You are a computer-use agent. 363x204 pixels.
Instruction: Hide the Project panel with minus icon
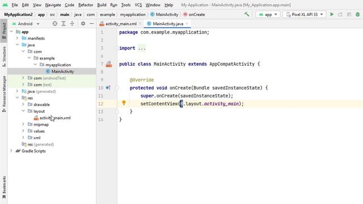click(x=92, y=24)
